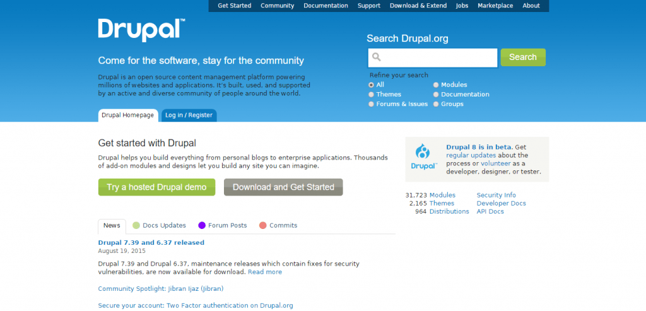646x311 pixels.
Task: Switch to the Docs Updates tab
Action: click(x=160, y=226)
